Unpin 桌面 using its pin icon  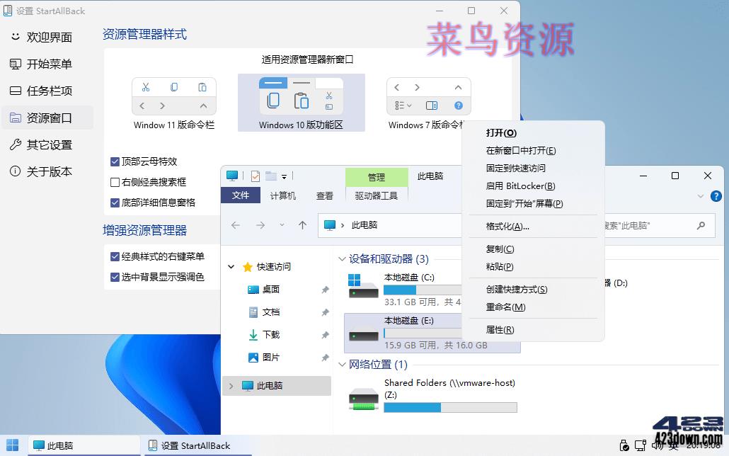coord(324,290)
